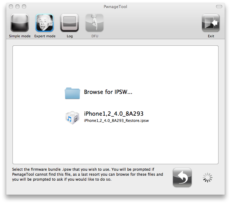The image size is (231, 204).
Task: Select the IPSW package box icon
Action: pos(73,117)
